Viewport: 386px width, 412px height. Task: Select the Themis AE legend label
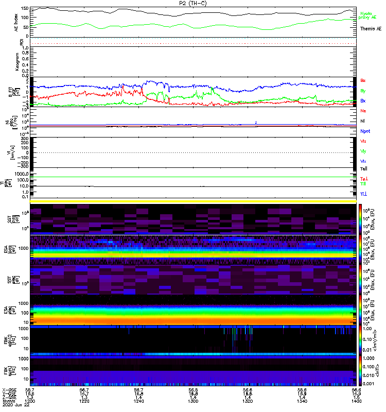371,29
